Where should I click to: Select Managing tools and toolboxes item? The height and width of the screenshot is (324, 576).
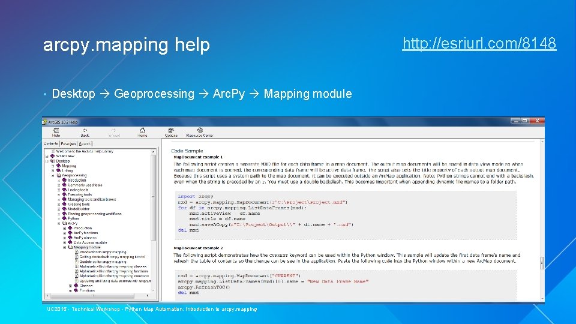coord(91,199)
